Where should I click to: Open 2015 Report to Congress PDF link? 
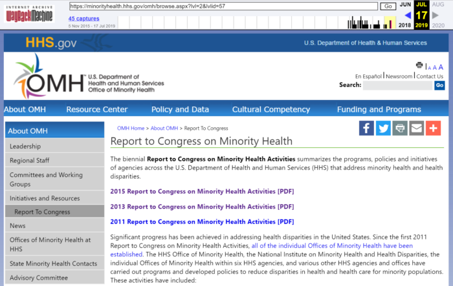[x=202, y=191]
